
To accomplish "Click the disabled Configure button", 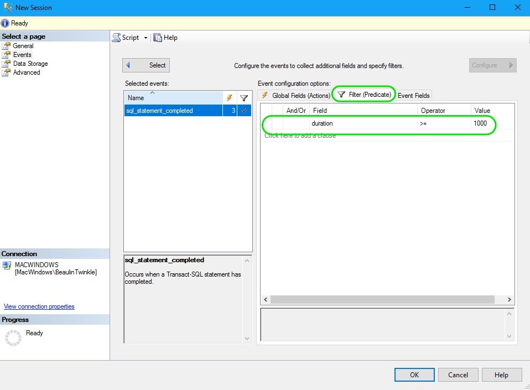I will [x=492, y=65].
